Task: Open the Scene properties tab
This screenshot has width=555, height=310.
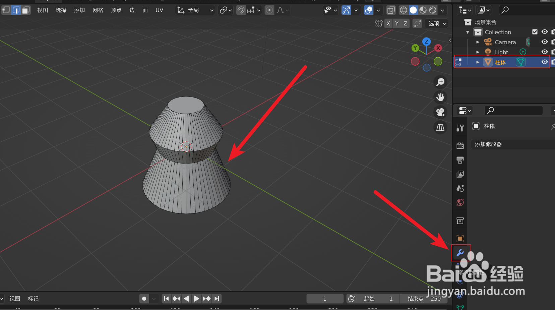Action: (460, 188)
